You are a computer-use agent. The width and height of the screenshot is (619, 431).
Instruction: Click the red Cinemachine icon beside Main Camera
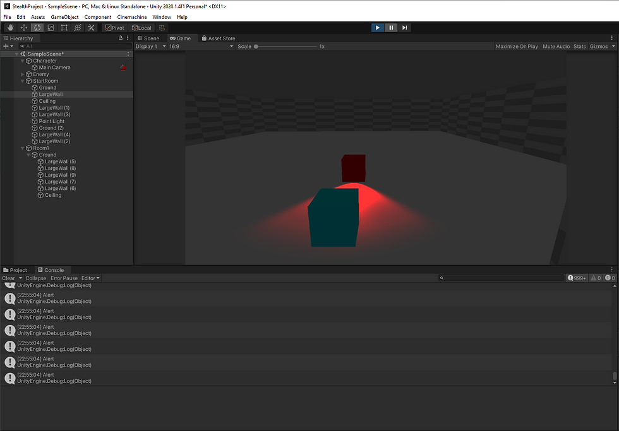click(x=123, y=68)
